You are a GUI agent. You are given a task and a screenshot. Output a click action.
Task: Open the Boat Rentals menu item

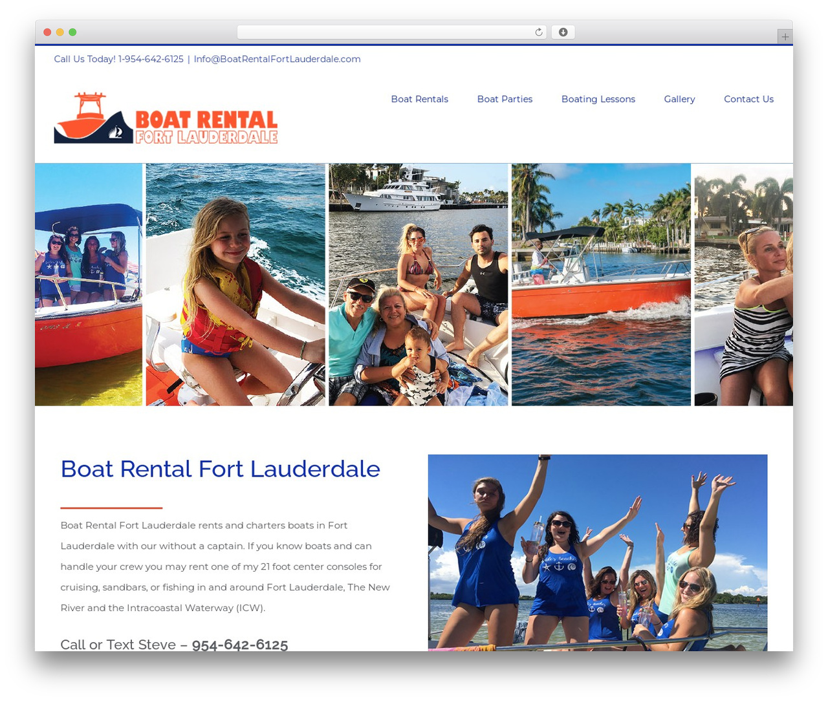pyautogui.click(x=419, y=99)
